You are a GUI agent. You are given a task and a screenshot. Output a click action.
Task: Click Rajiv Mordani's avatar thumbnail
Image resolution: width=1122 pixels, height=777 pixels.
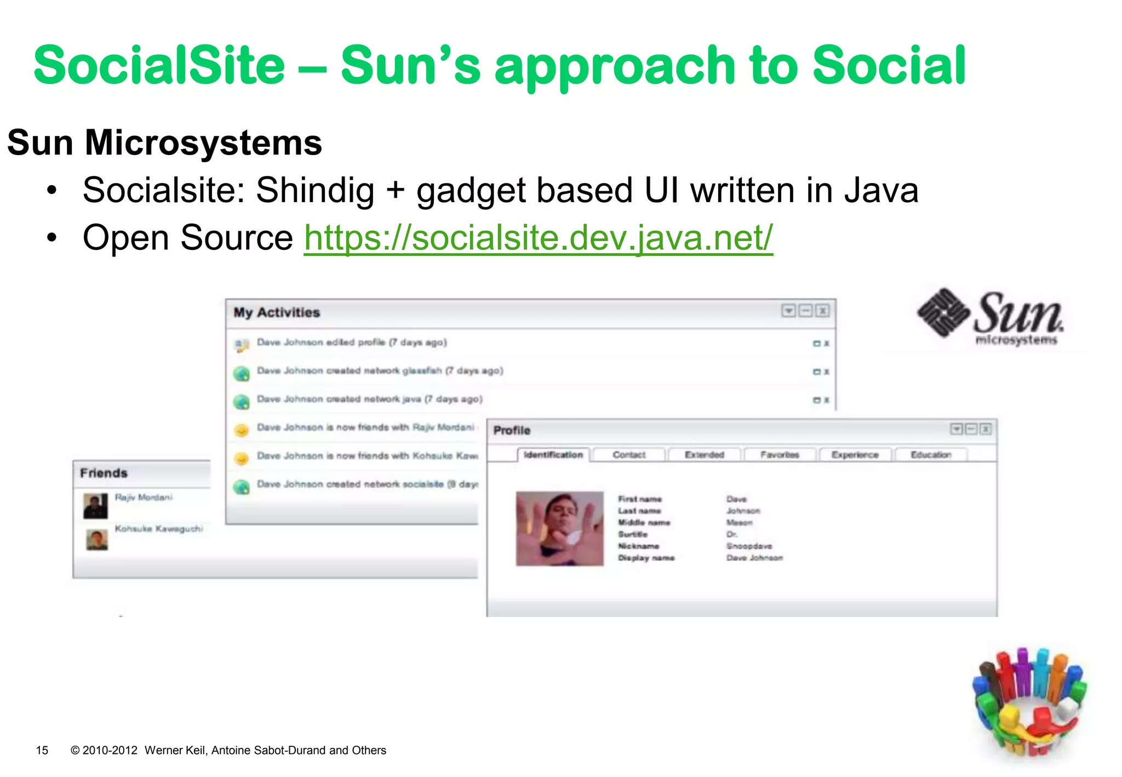pos(95,506)
